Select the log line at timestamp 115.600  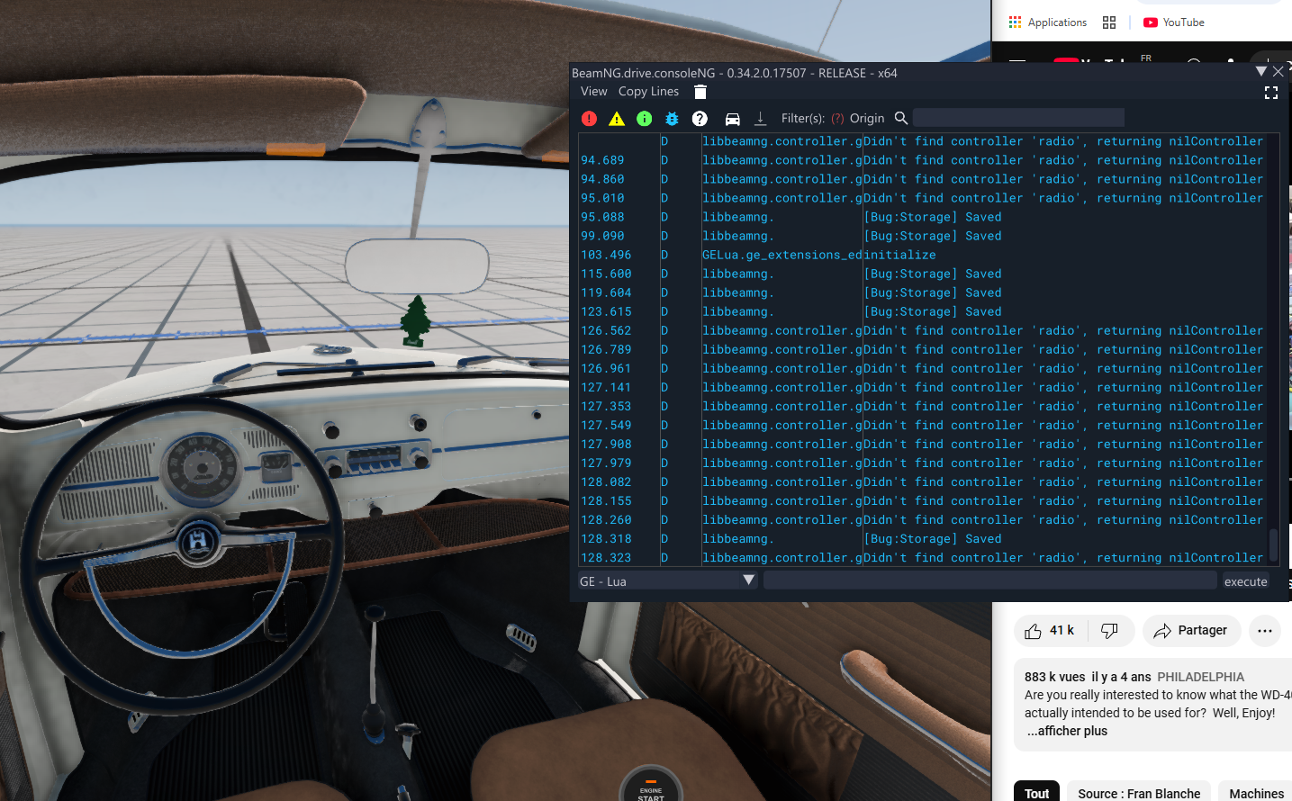pyautogui.click(x=922, y=274)
